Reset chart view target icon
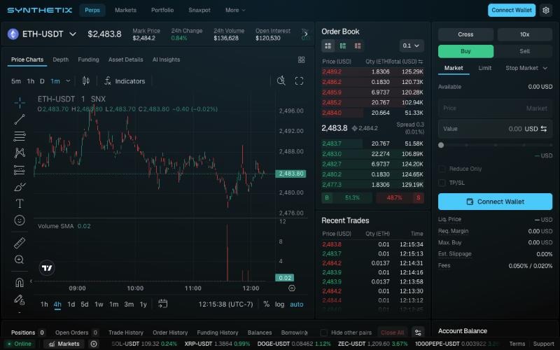 coord(292,288)
